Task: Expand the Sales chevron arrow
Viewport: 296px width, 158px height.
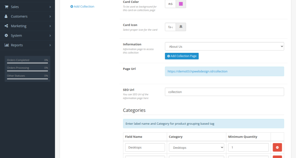Action: point(50,7)
